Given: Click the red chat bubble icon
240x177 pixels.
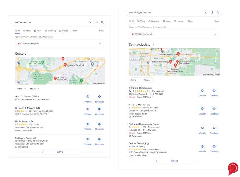Looking at the screenshot, I should pyautogui.click(x=233, y=169).
